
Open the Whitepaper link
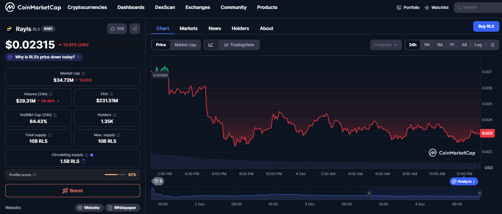coord(123,208)
